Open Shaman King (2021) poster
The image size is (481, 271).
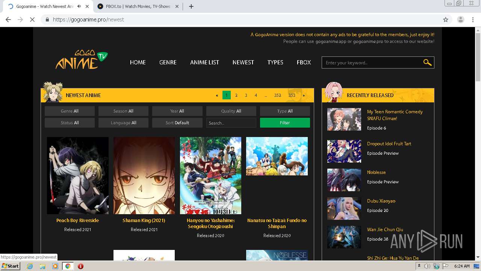144,175
